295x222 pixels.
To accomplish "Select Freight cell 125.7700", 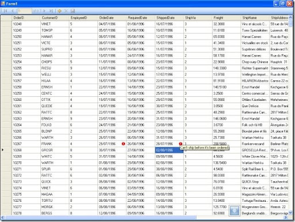I will (226, 207).
